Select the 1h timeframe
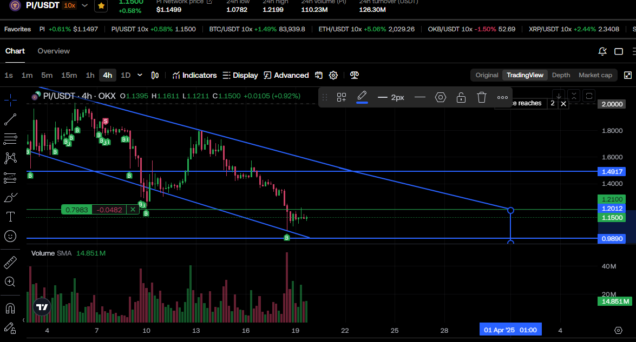The width and height of the screenshot is (636, 342). [90, 75]
